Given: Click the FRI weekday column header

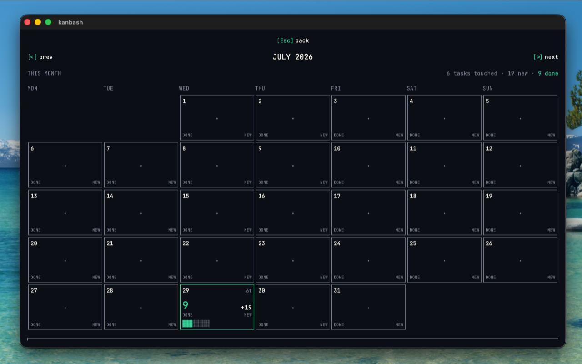Looking at the screenshot, I should 336,88.
